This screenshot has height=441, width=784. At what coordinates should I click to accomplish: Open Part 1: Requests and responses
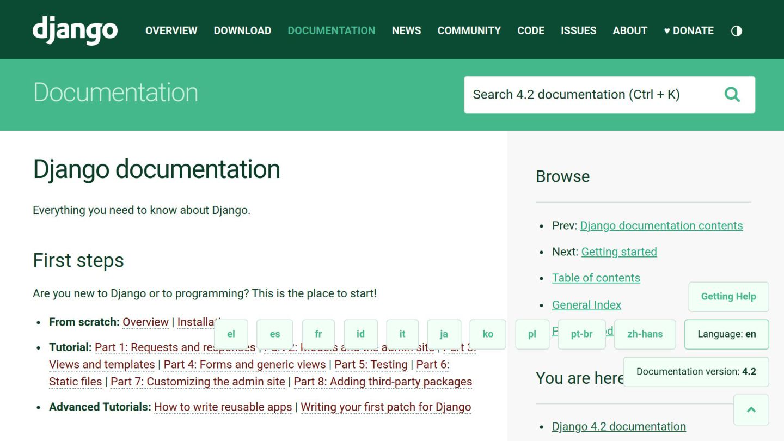coord(175,347)
